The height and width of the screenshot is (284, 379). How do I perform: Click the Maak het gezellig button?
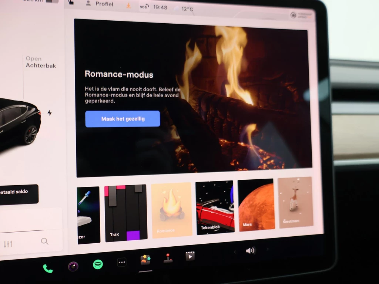123,119
